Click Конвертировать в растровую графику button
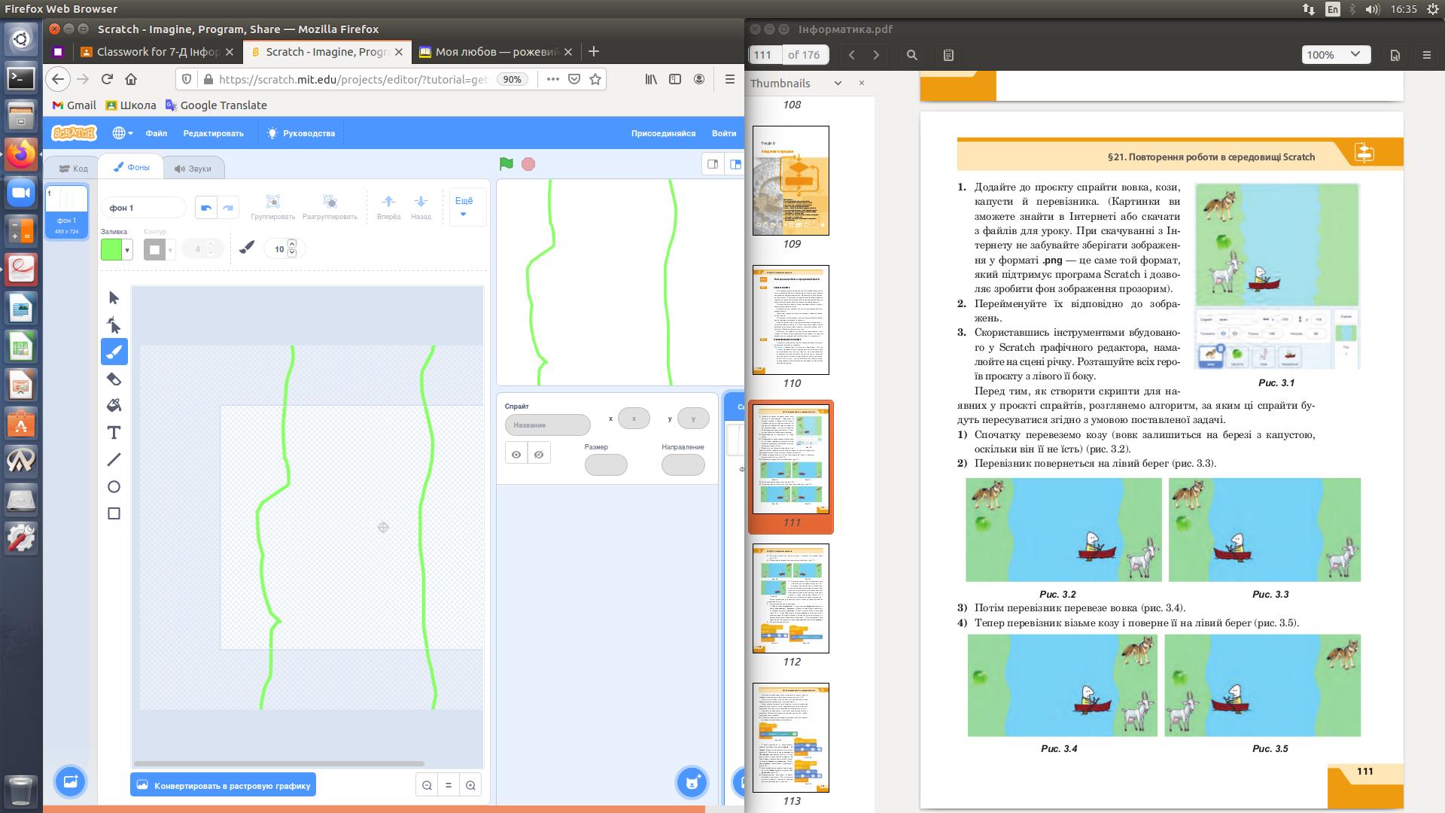This screenshot has height=813, width=1445. click(223, 785)
